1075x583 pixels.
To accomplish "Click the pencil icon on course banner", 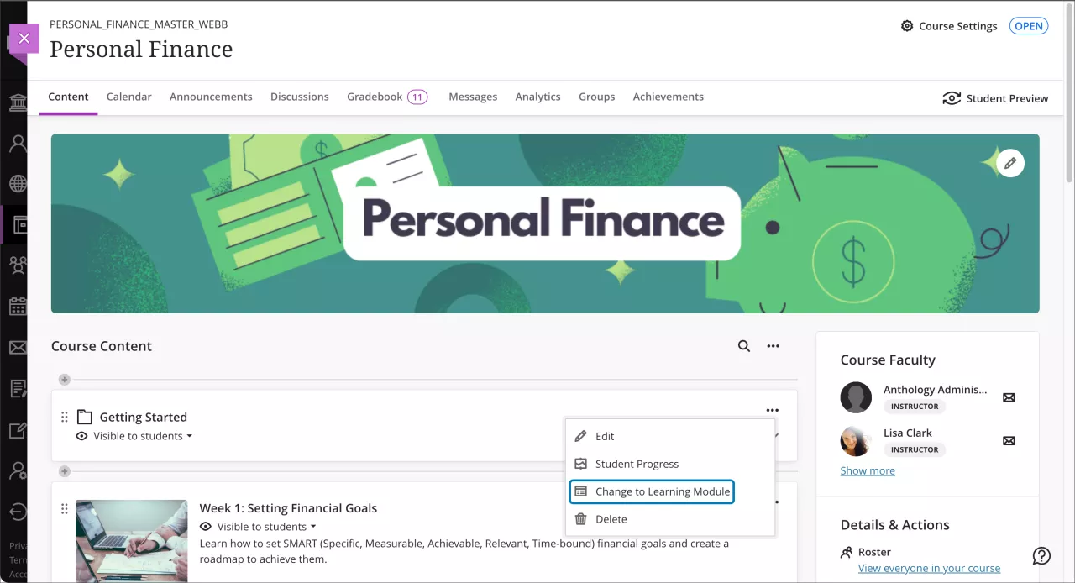I will pos(1010,163).
